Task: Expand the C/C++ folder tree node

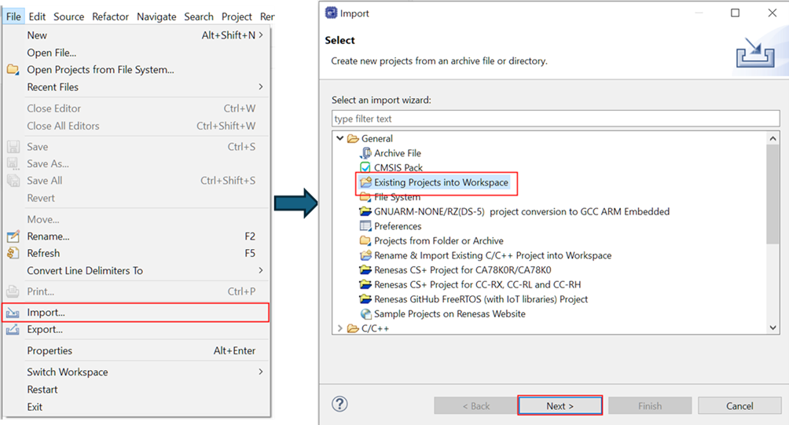Action: (339, 328)
